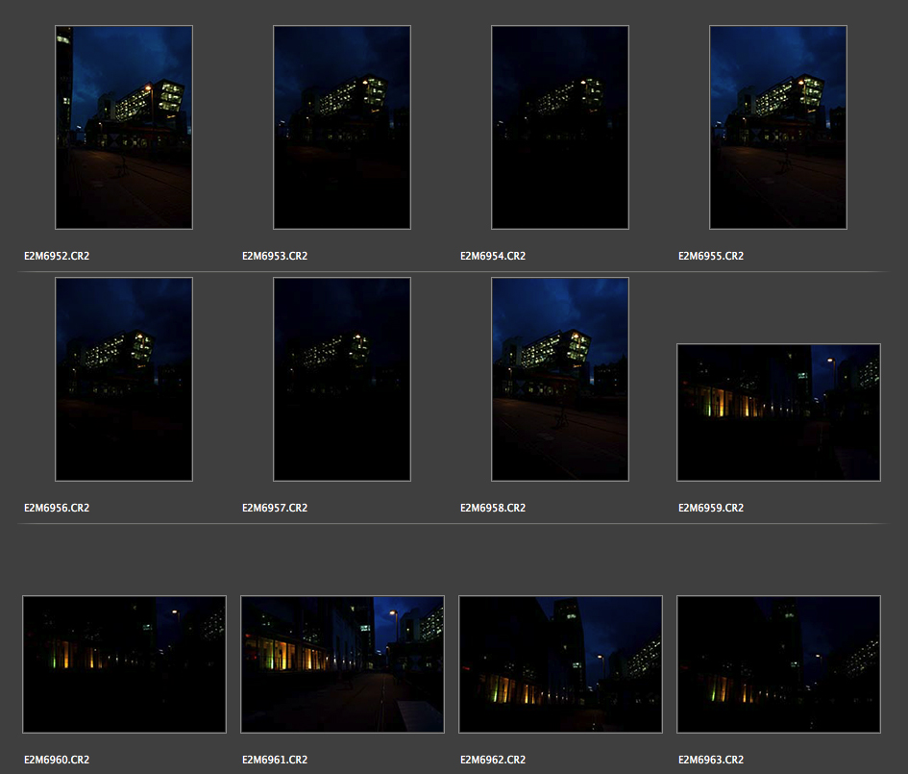Pick the E2M6960.CR2 thumbnail image
This screenshot has height=774, width=908.
coord(124,663)
